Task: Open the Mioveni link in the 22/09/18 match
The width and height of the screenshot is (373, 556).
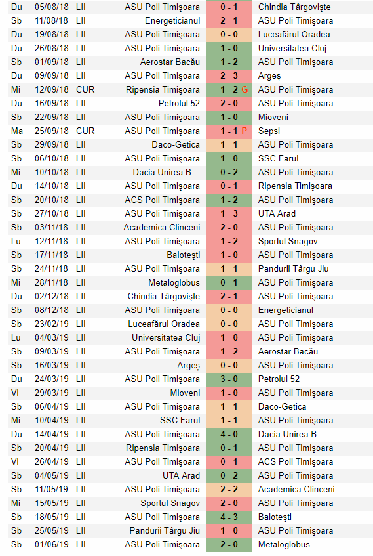Action: click(x=273, y=118)
